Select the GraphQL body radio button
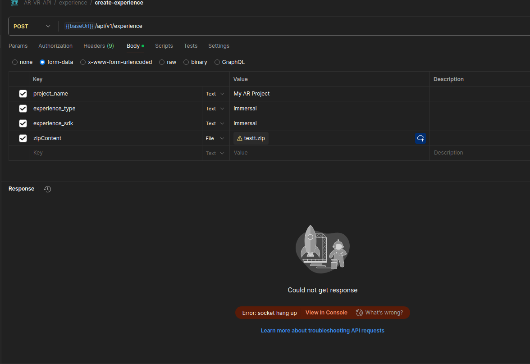Viewport: 530px width, 364px height. (217, 62)
